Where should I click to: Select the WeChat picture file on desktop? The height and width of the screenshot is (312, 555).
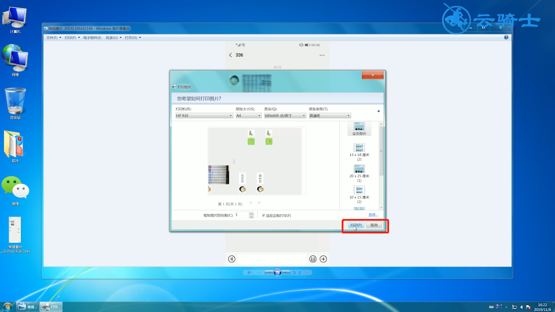[x=15, y=235]
